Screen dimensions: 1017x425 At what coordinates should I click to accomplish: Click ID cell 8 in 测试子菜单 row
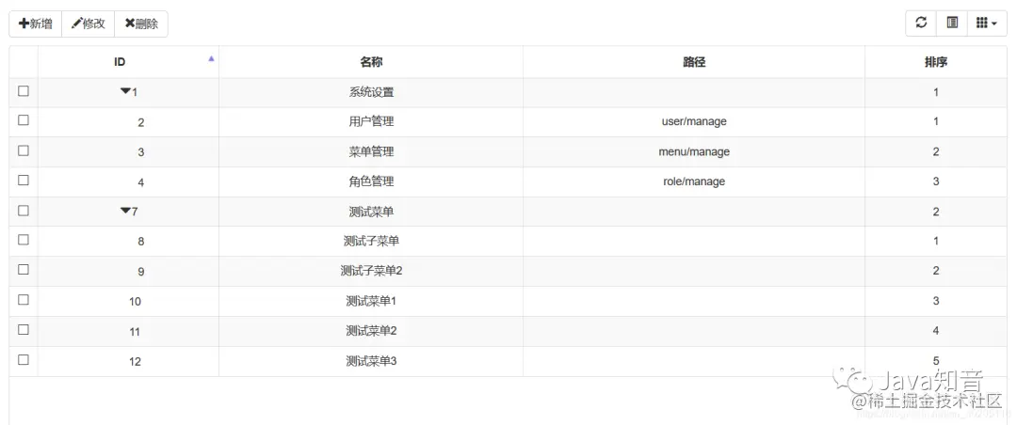click(128, 242)
